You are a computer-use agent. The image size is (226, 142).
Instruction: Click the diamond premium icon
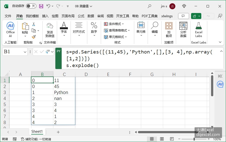[x=184, y=6]
